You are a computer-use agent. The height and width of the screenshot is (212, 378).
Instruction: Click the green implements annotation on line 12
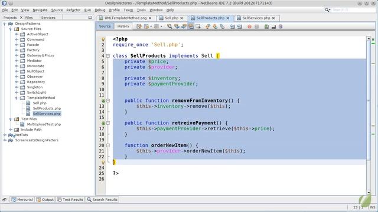(103, 101)
